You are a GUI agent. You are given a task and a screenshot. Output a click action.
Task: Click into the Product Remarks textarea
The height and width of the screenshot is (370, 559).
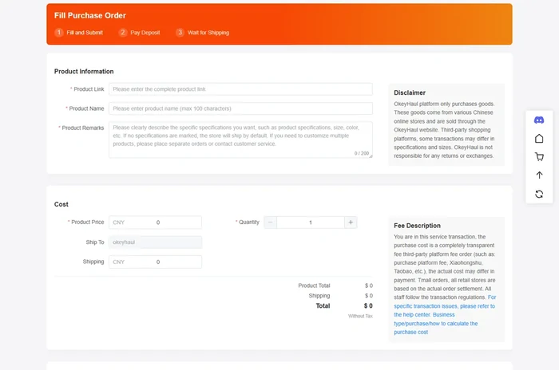pyautogui.click(x=240, y=140)
